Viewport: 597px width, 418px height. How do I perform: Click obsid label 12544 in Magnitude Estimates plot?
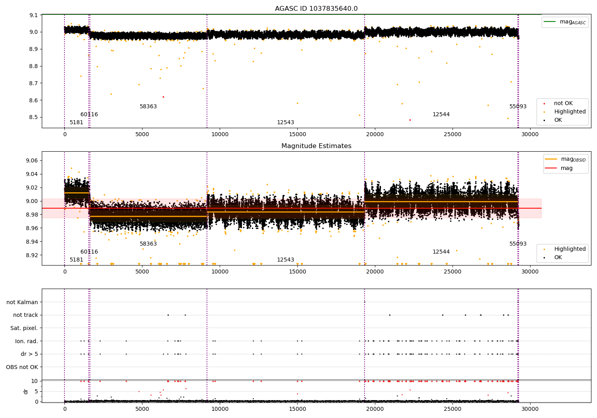(441, 252)
